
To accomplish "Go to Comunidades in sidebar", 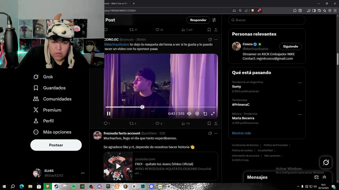I will click(x=52, y=99).
